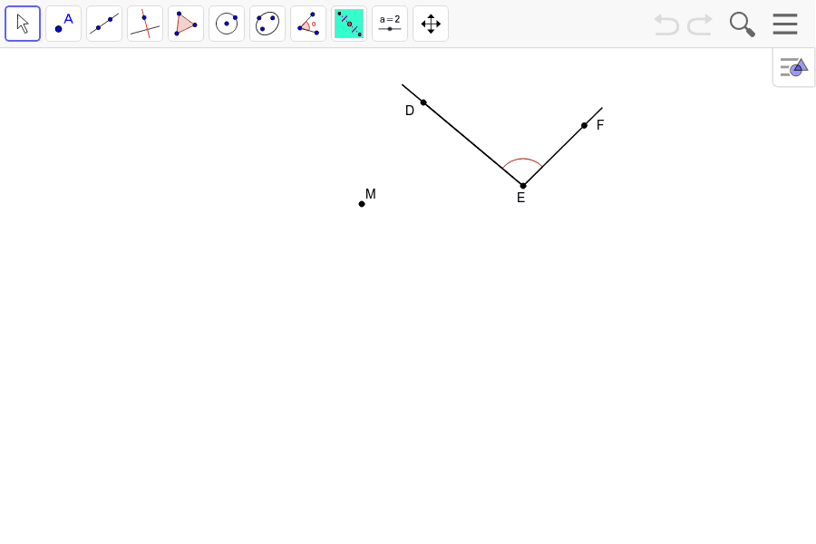This screenshot has height=544, width=816.
Task: Click the label F
Action: (x=600, y=125)
